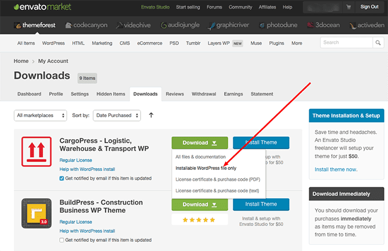This screenshot has width=388, height=251.
Task: Switch to the Profile tab
Action: [56, 94]
